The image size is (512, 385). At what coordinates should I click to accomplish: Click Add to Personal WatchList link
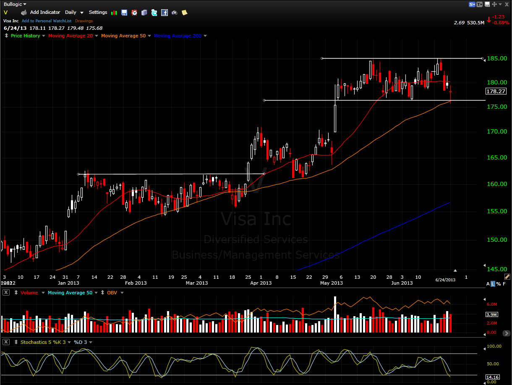(46, 21)
